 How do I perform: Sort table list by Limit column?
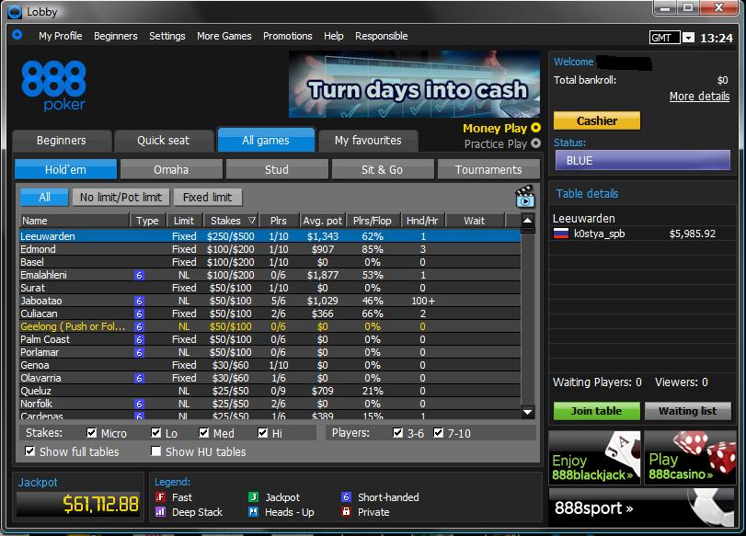click(x=184, y=221)
